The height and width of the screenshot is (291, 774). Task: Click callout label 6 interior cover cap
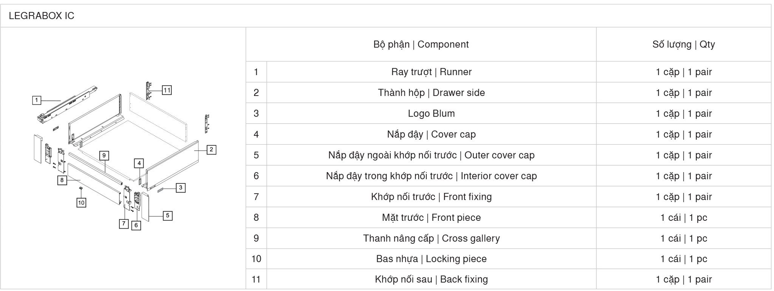tap(136, 225)
